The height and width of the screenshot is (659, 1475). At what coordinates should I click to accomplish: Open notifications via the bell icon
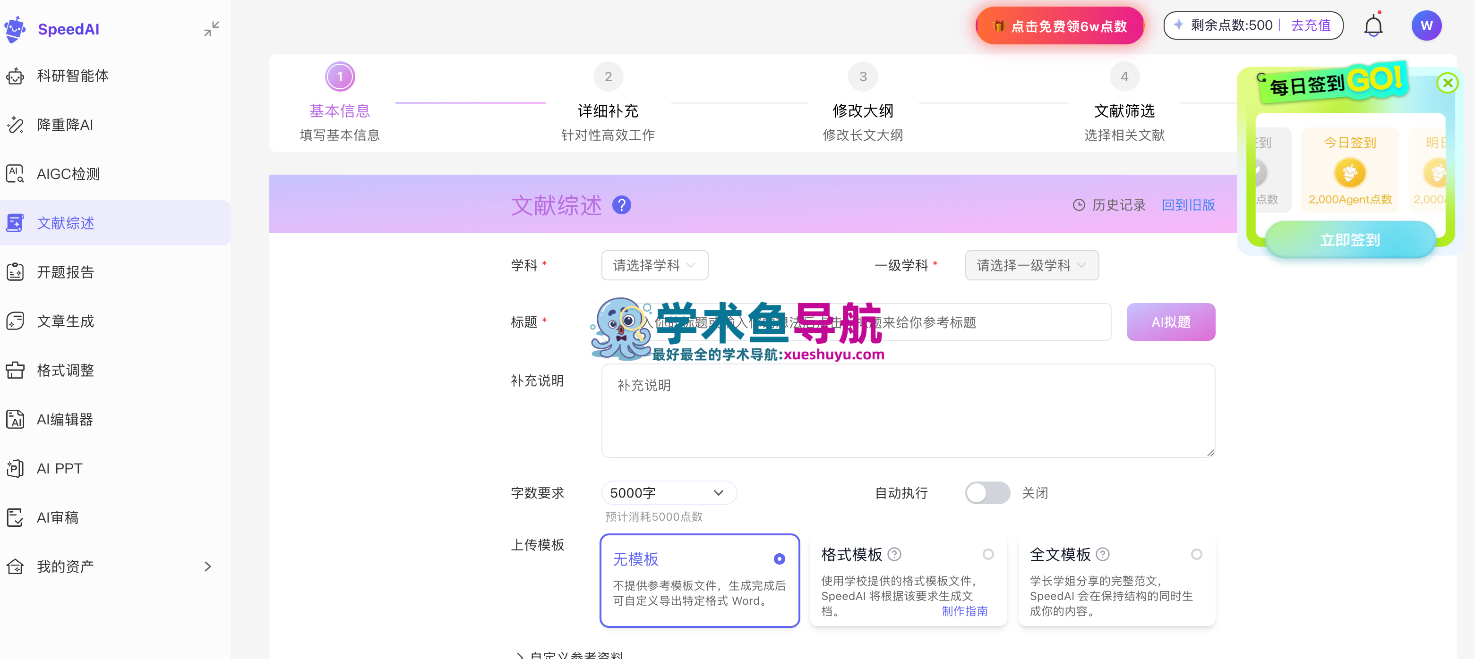[x=1373, y=26]
